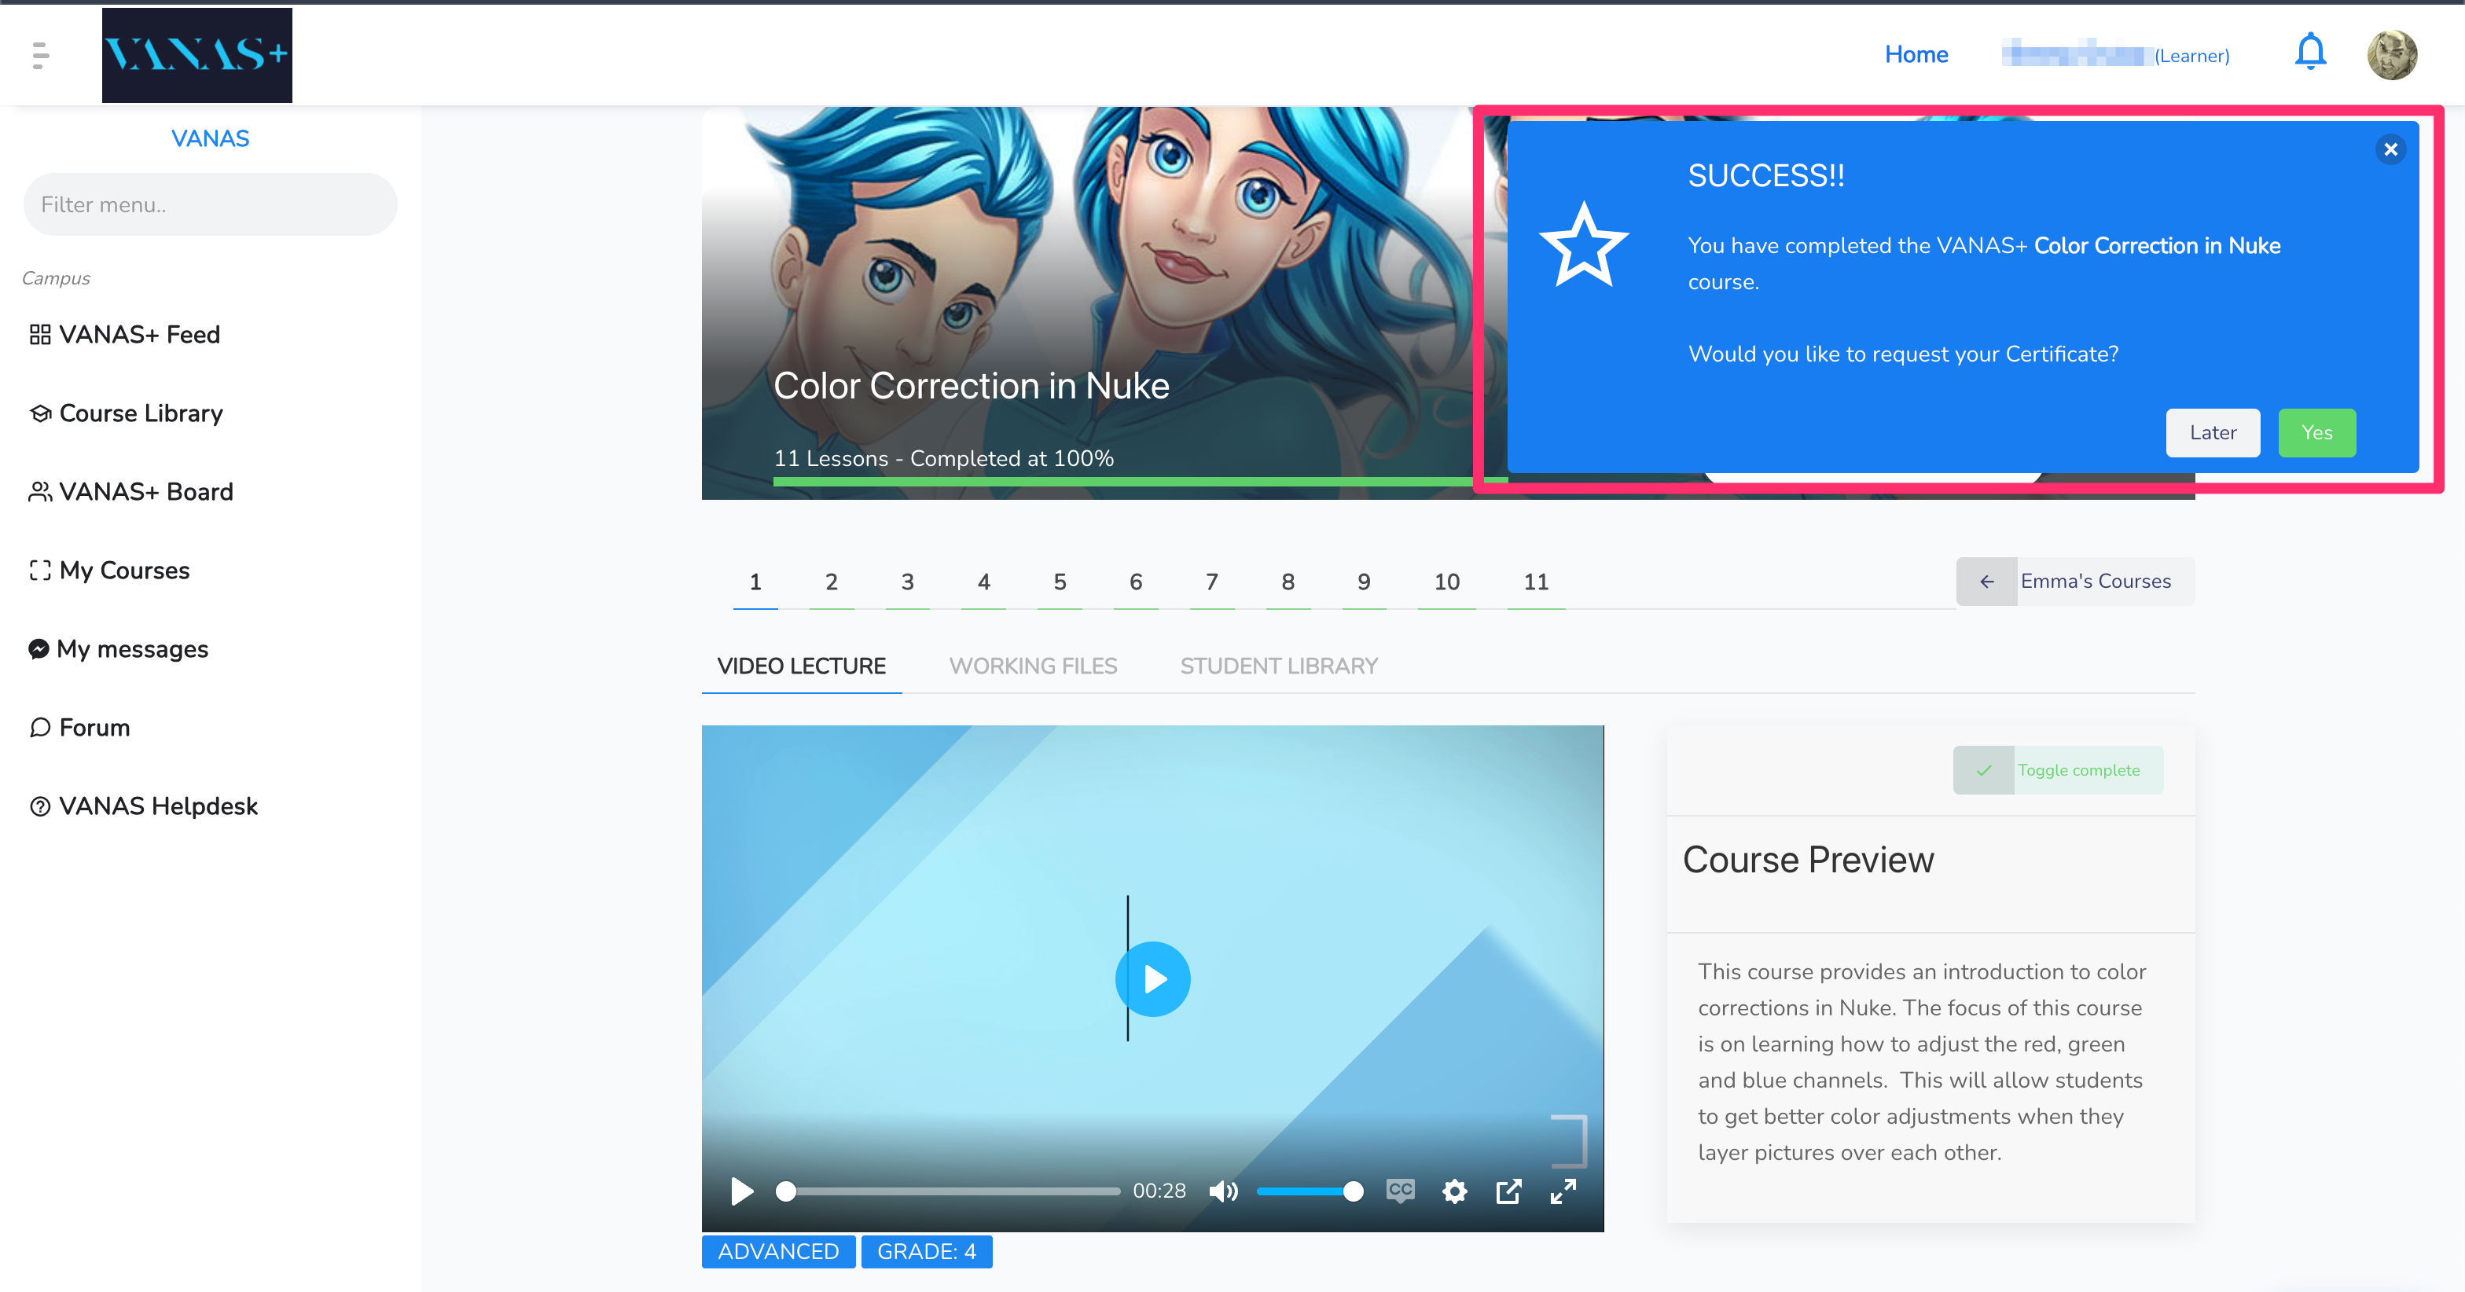Image resolution: width=2465 pixels, height=1292 pixels.
Task: Choose Later on certificate prompt
Action: pyautogui.click(x=2213, y=432)
